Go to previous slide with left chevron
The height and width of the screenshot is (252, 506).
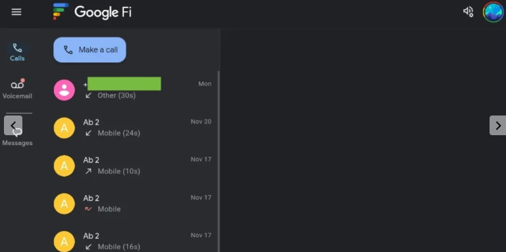[x=13, y=125]
